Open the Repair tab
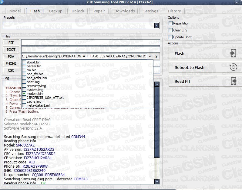242x190 pixels. click(x=99, y=11)
